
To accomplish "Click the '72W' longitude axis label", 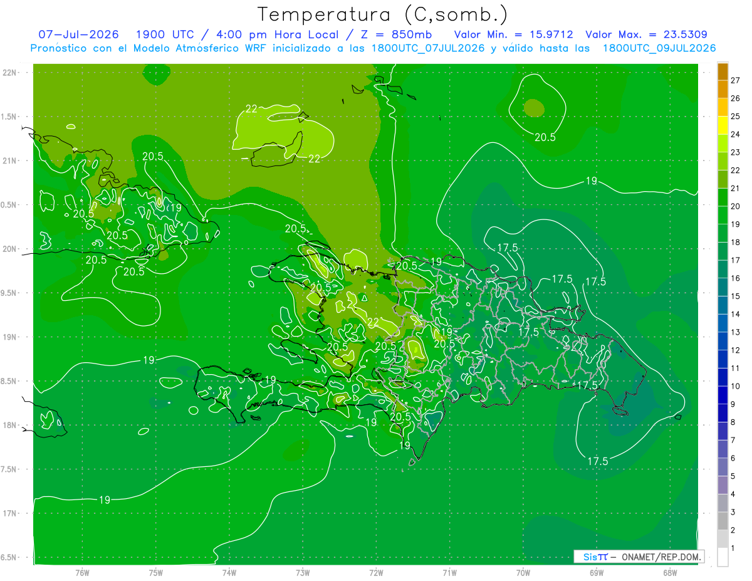I will click(x=377, y=573).
